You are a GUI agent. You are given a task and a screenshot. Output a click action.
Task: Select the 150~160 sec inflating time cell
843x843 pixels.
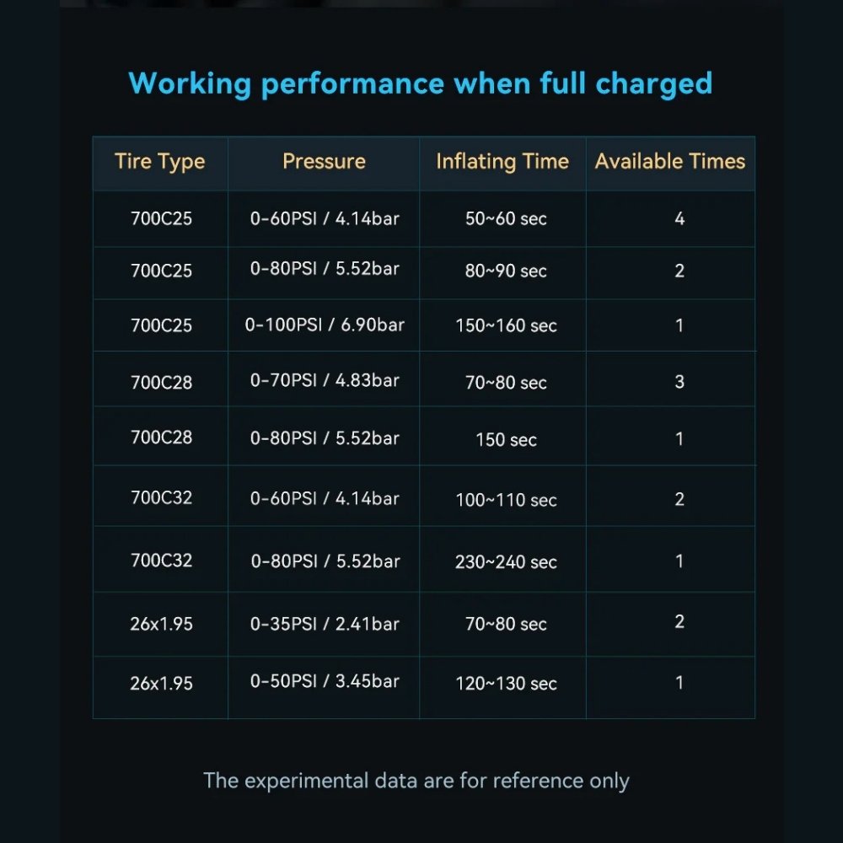(506, 326)
